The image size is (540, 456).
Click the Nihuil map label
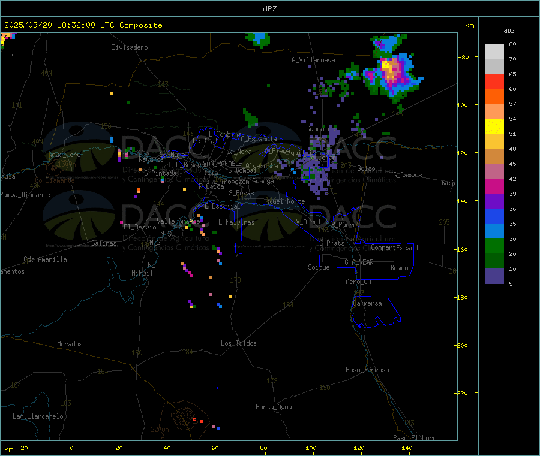[x=142, y=273]
